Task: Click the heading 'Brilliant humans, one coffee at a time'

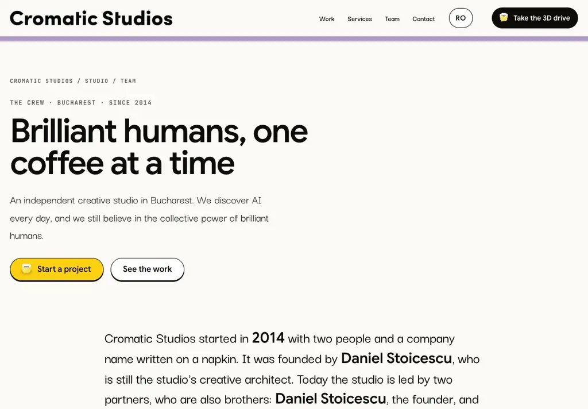Action: pyautogui.click(x=160, y=146)
